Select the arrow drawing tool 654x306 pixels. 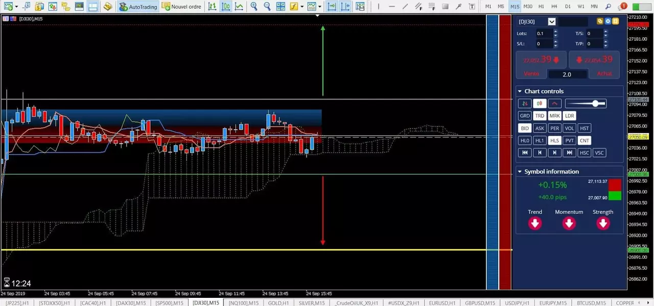[x=458, y=7]
